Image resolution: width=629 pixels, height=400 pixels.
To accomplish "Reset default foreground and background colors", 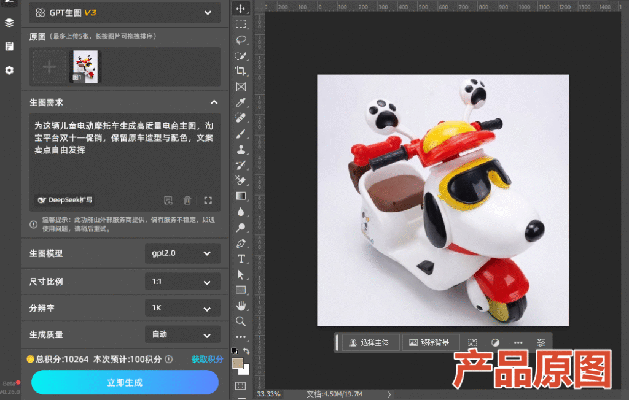I will pyautogui.click(x=235, y=351).
